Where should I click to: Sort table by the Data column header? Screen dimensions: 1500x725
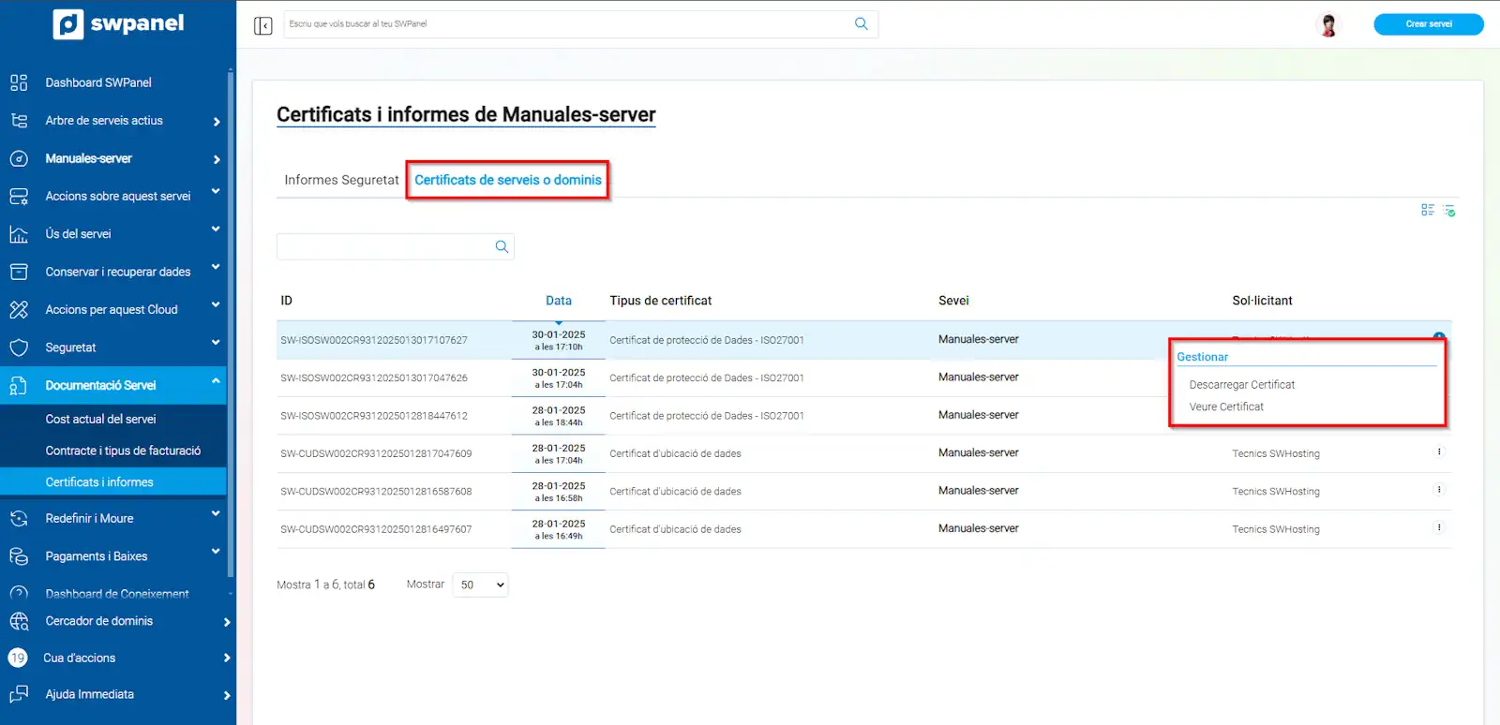point(559,301)
